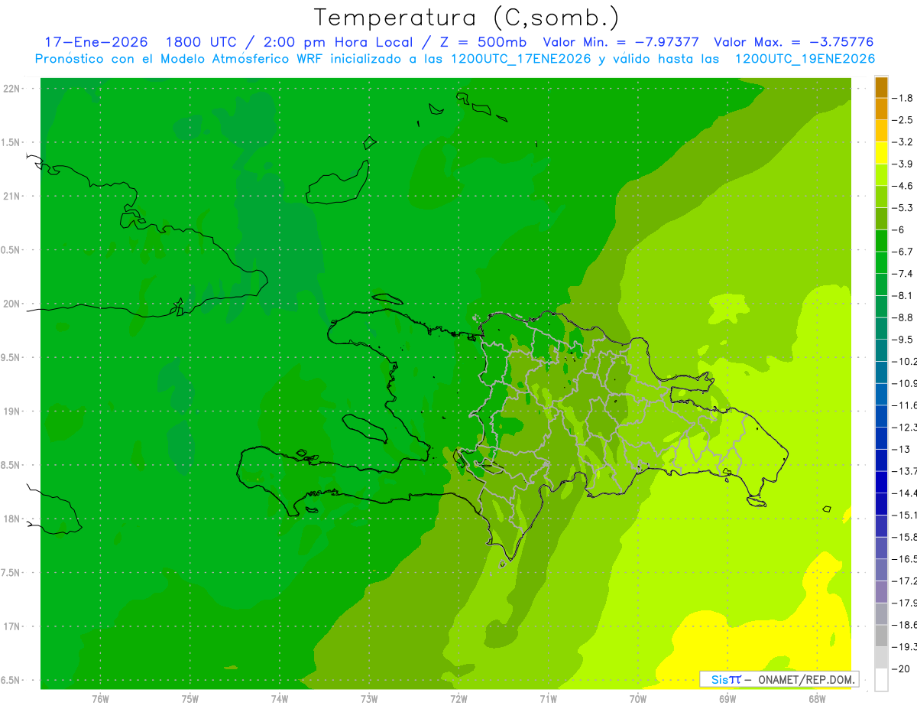Click the '18N' latitude label
Screen dimensions: 917x709
pos(12,519)
